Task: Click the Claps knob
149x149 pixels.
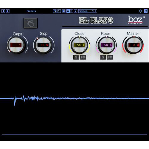Action: (16, 45)
